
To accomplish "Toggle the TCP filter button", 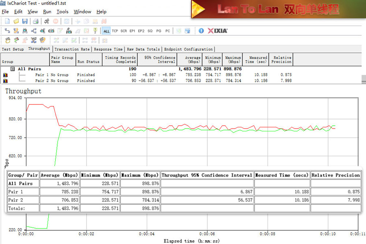I will (x=115, y=31).
